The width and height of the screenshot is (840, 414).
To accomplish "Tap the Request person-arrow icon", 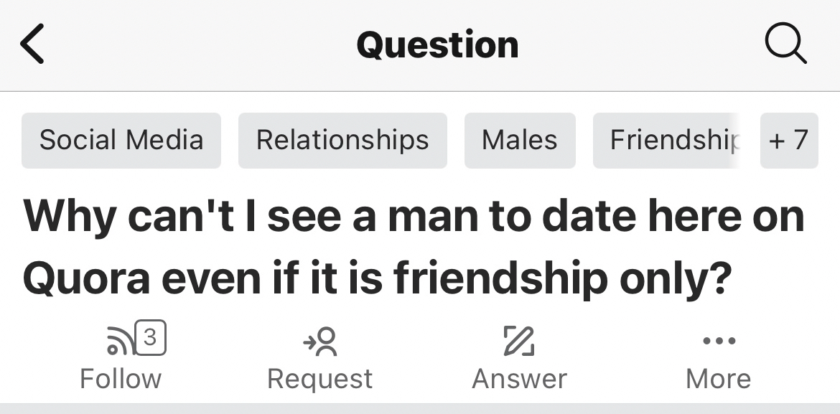I will 320,342.
